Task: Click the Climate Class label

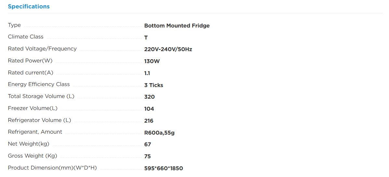Action: (x=26, y=37)
